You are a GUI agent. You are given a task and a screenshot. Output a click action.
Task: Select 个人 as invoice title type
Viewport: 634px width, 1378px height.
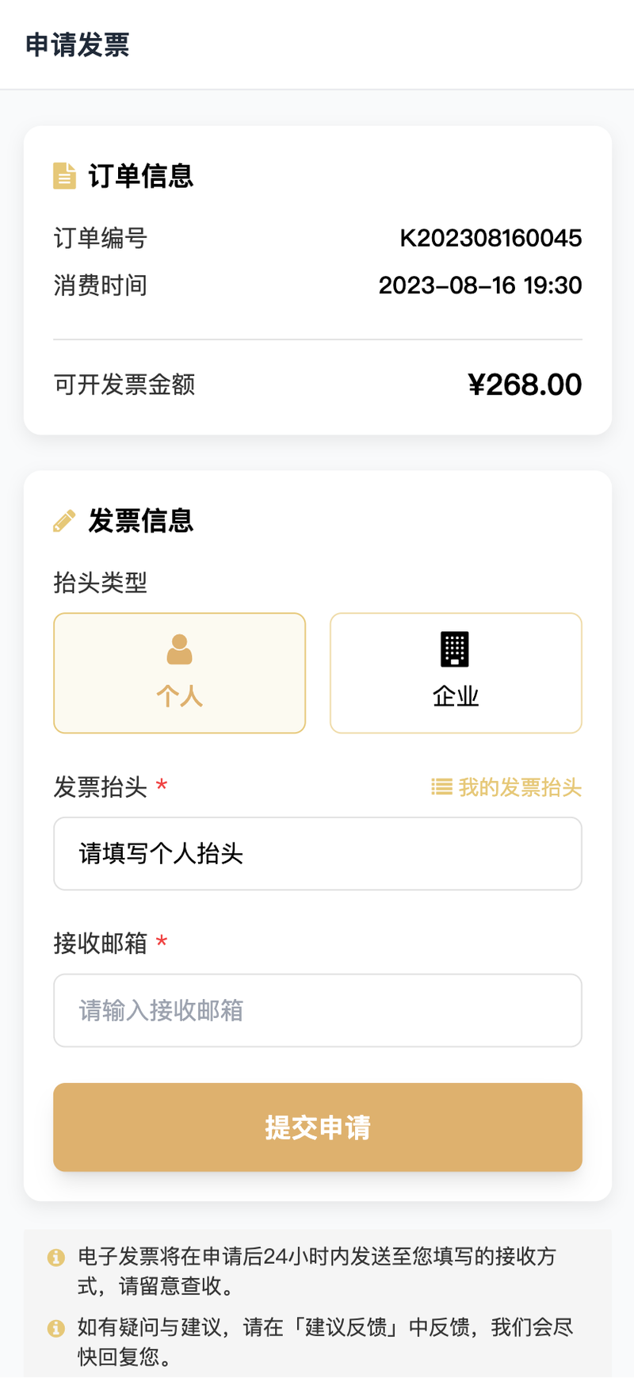click(180, 673)
